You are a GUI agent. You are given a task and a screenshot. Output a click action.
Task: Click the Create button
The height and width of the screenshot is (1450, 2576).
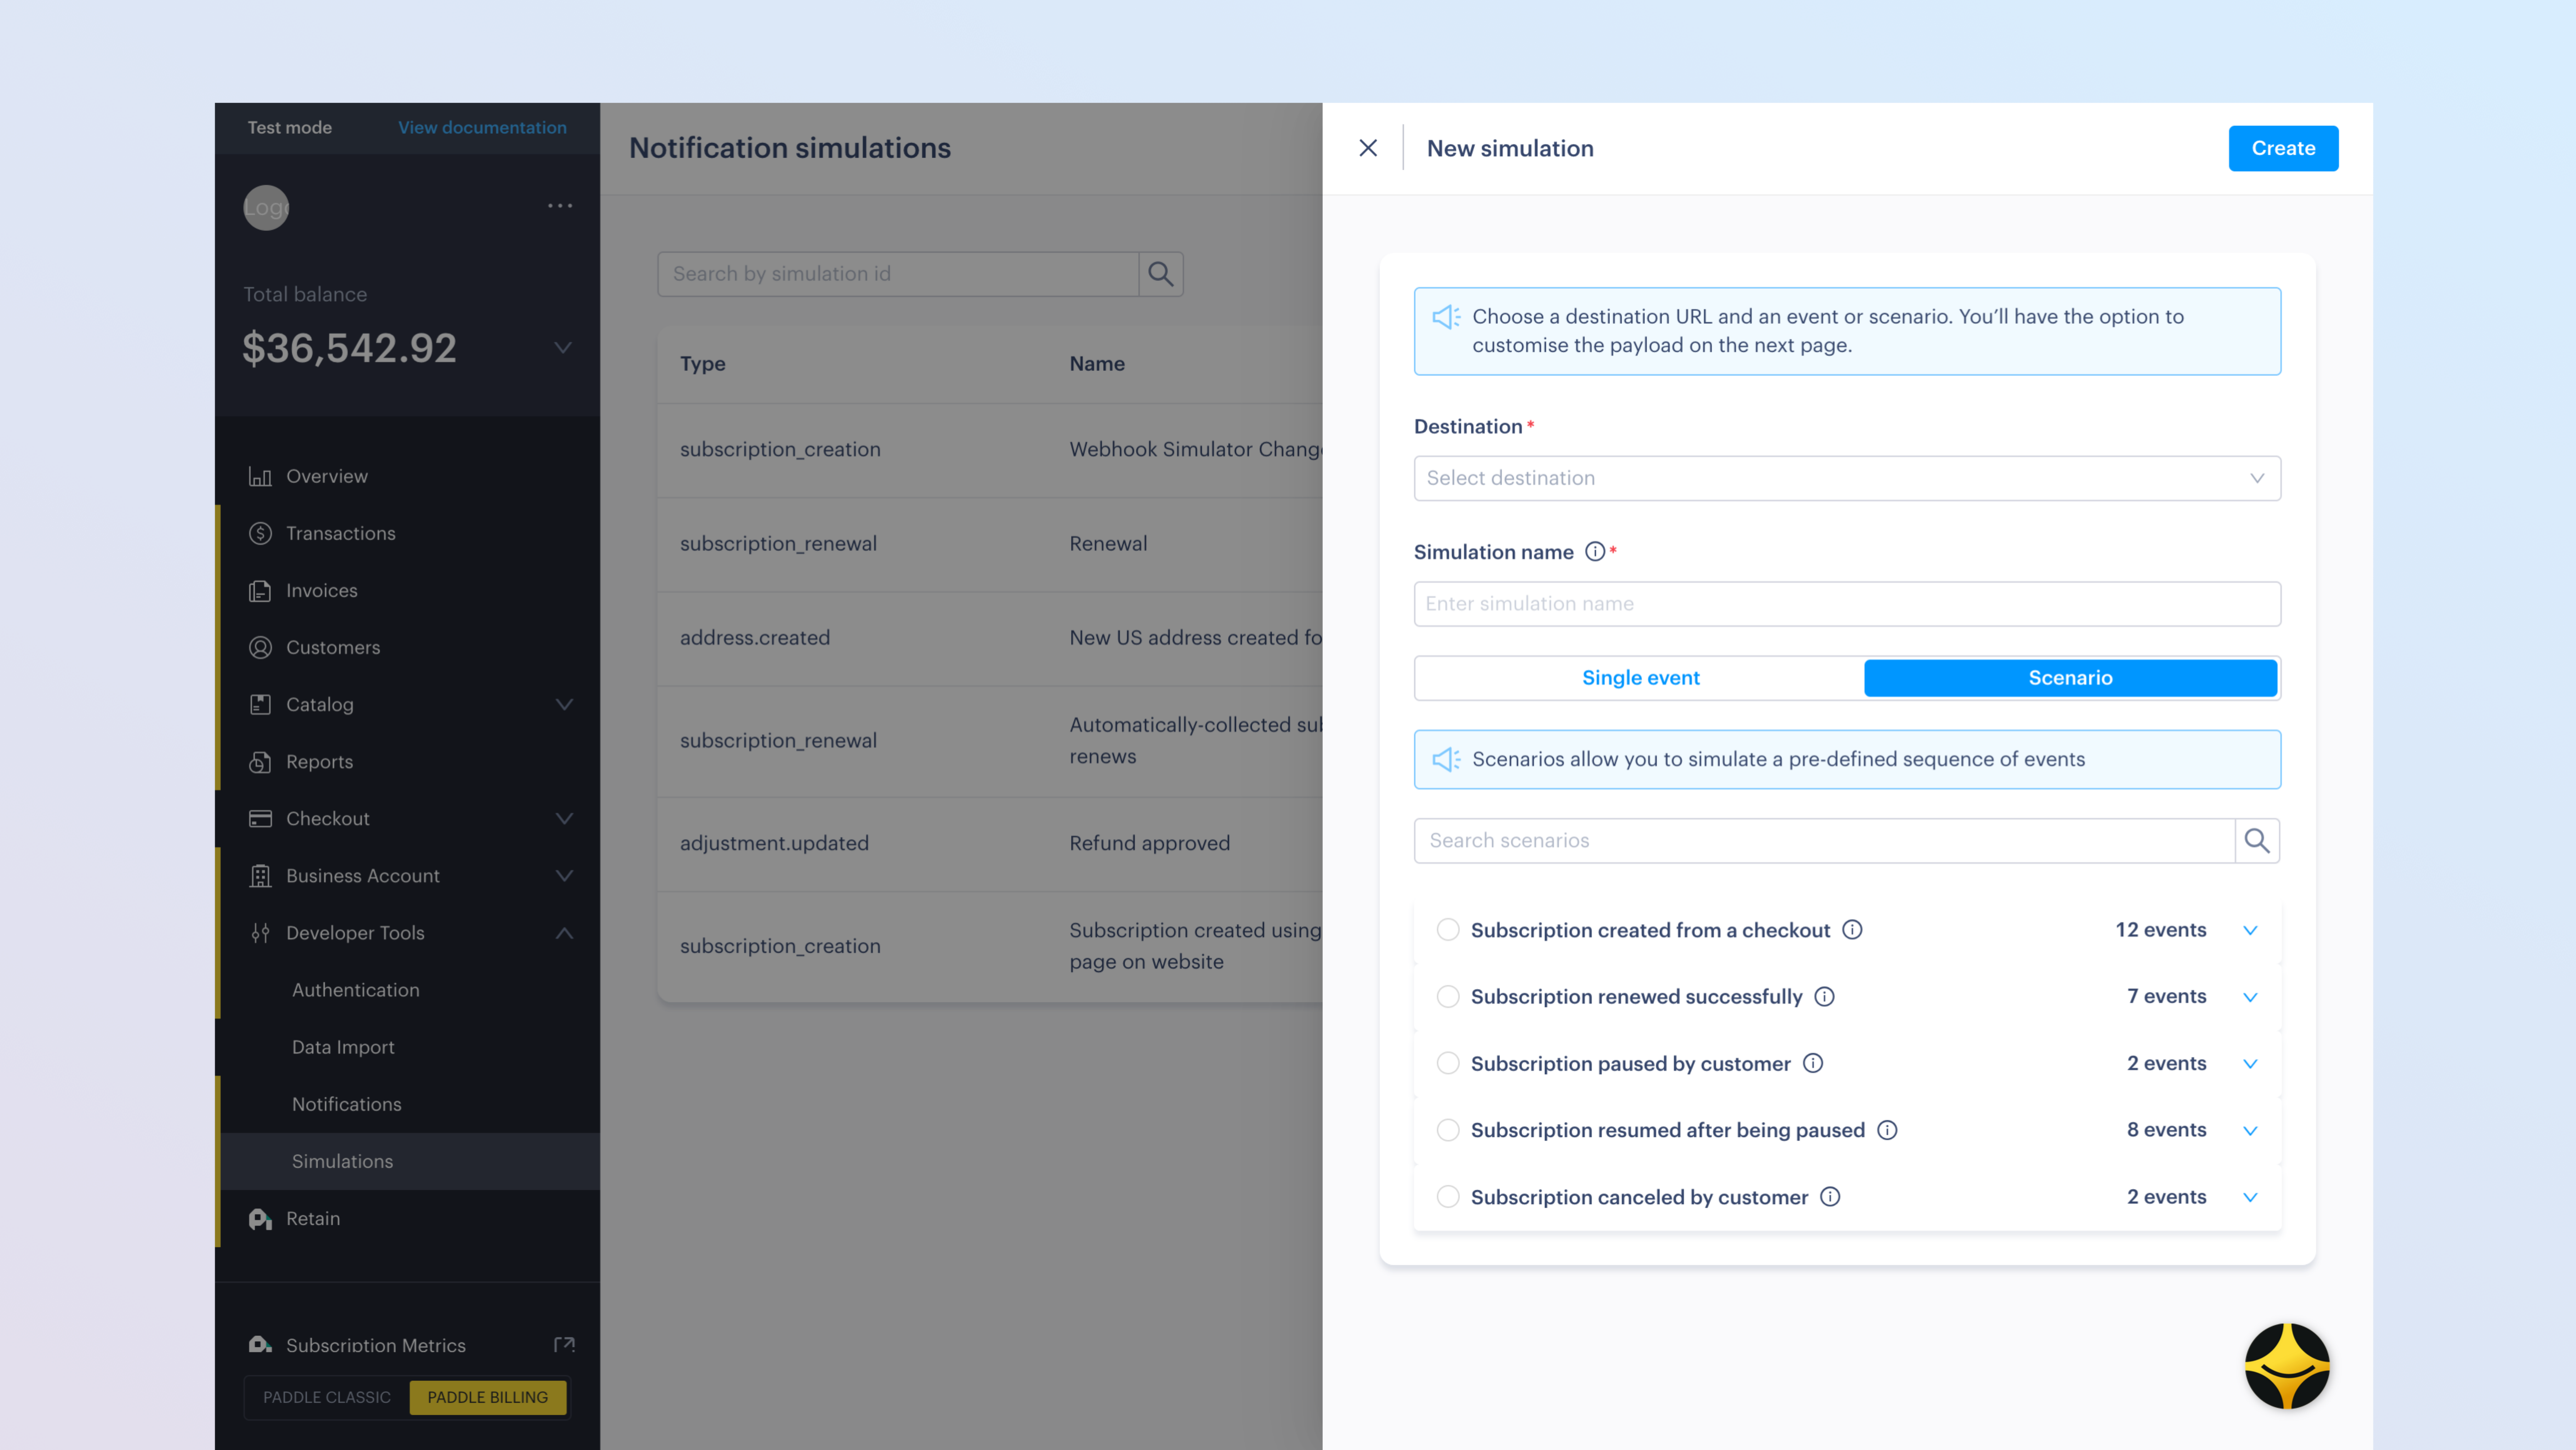pos(2283,147)
